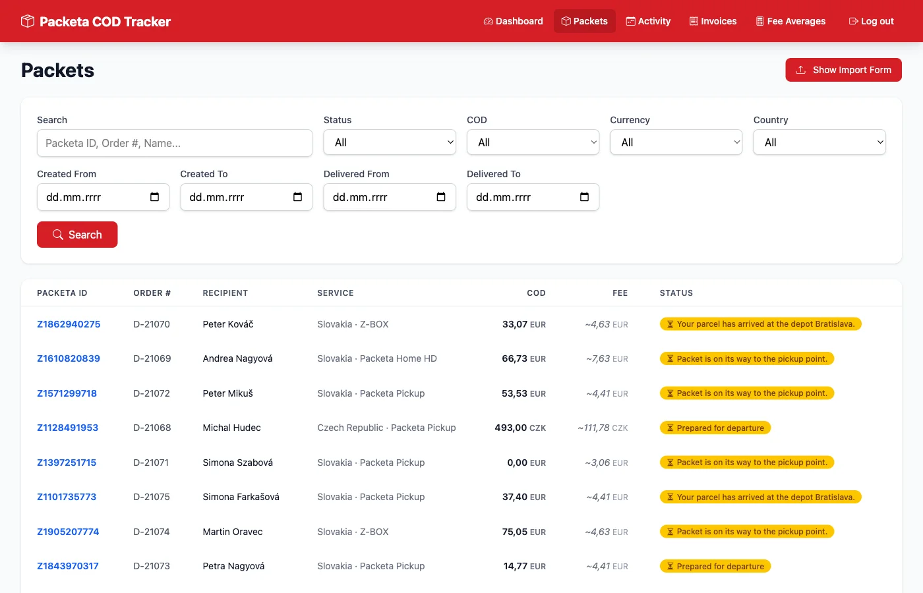Click order number D-21073
923x593 pixels.
pyautogui.click(x=152, y=566)
